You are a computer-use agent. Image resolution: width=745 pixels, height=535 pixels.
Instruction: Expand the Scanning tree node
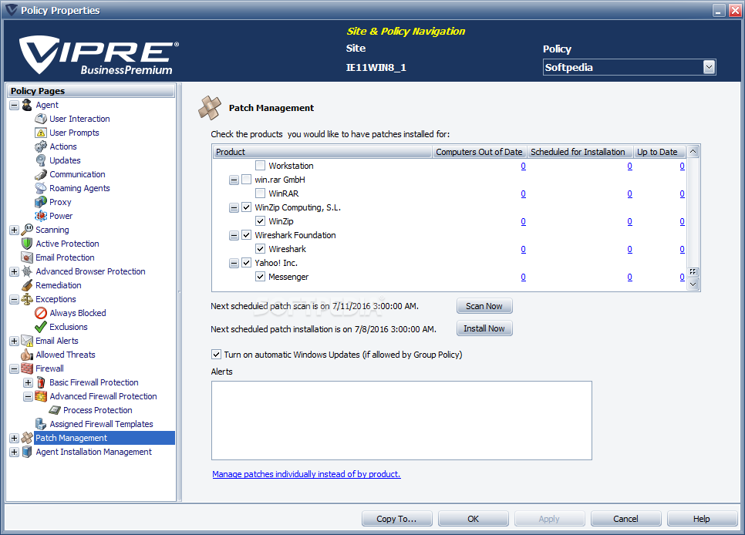pyautogui.click(x=14, y=230)
